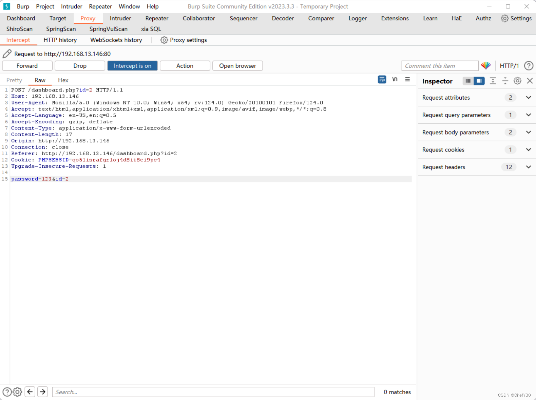Click the Burp Suite logo icon
Image resolution: width=536 pixels, height=400 pixels.
7,6
